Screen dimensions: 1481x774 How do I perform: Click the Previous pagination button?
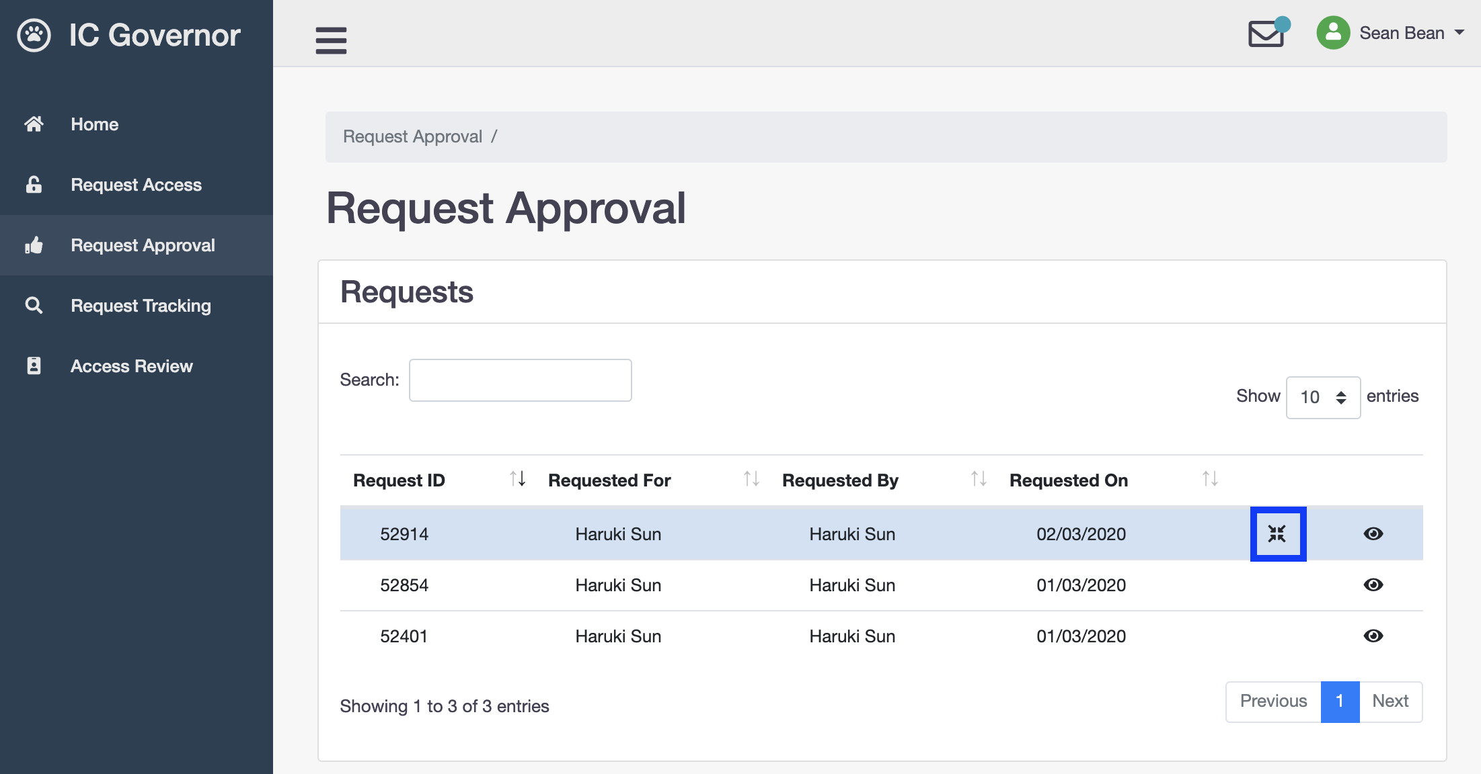(1273, 699)
